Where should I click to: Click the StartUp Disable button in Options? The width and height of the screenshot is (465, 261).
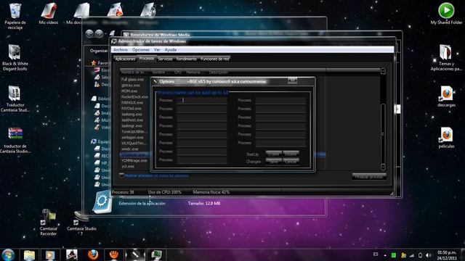pos(291,154)
